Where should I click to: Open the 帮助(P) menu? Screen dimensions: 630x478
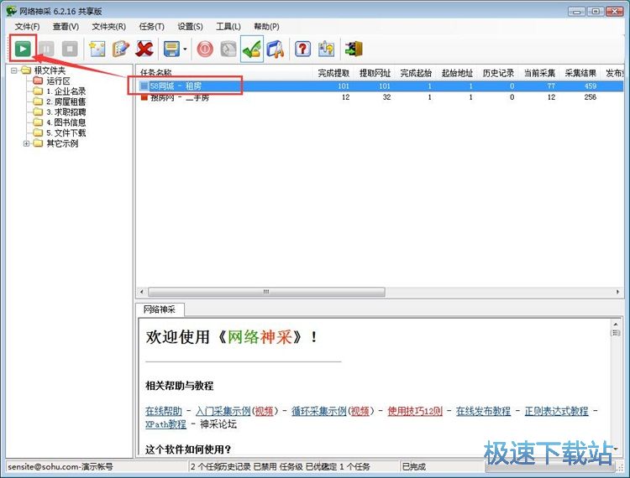[x=266, y=27]
